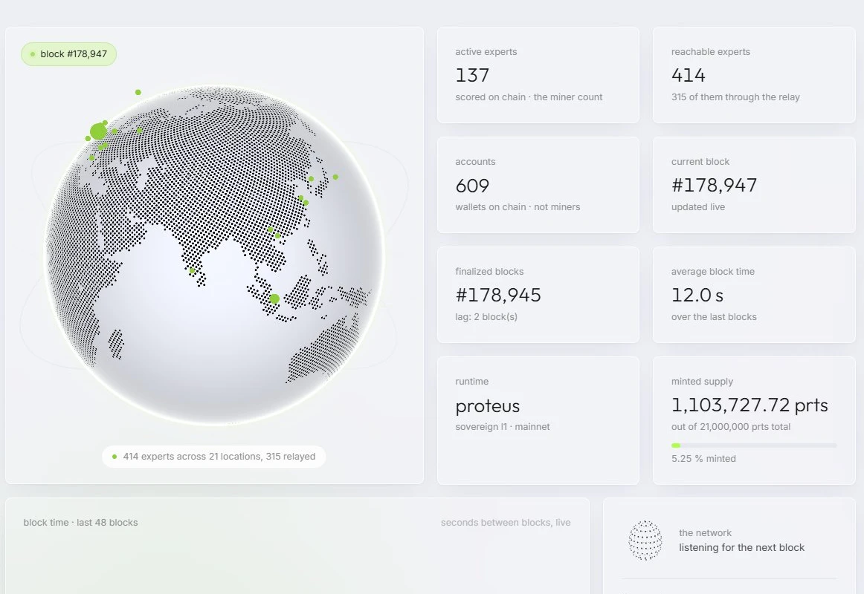This screenshot has width=864, height=594.
Task: Click the large green node marker over Europe
Action: 99,131
